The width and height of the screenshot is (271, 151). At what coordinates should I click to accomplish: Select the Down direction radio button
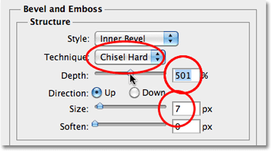[134, 93]
